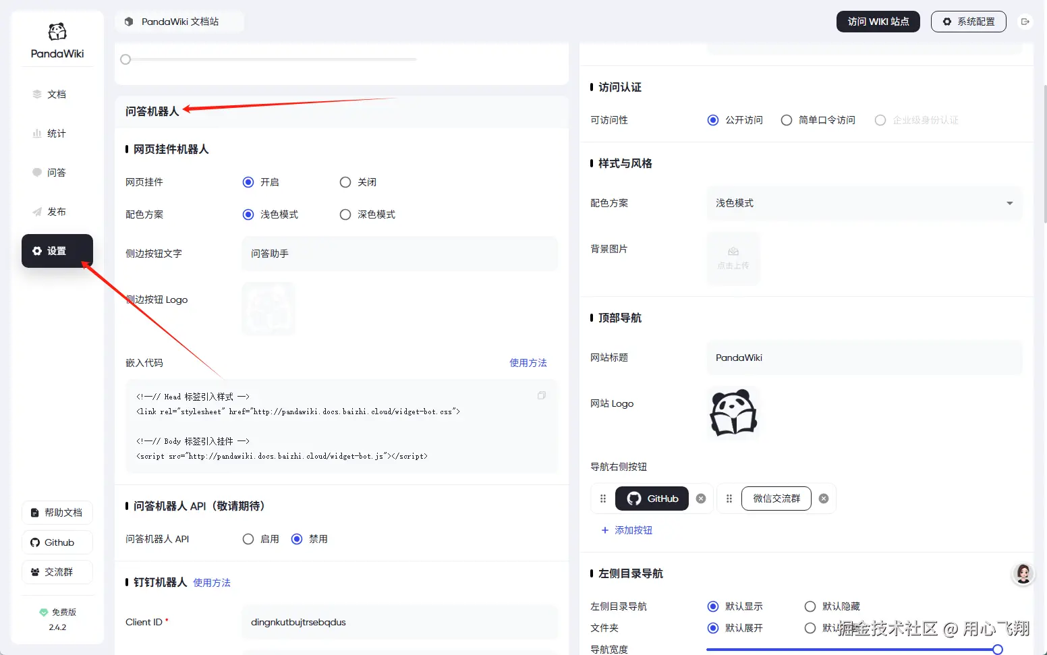Open the 使用方法 link for embed code

point(528,363)
